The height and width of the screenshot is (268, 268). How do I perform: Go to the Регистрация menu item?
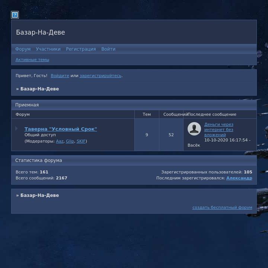(x=81, y=49)
